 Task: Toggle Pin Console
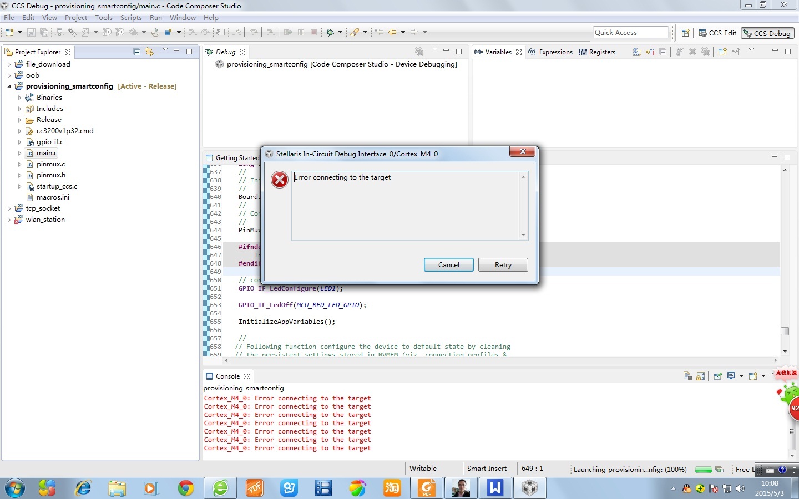coord(717,376)
